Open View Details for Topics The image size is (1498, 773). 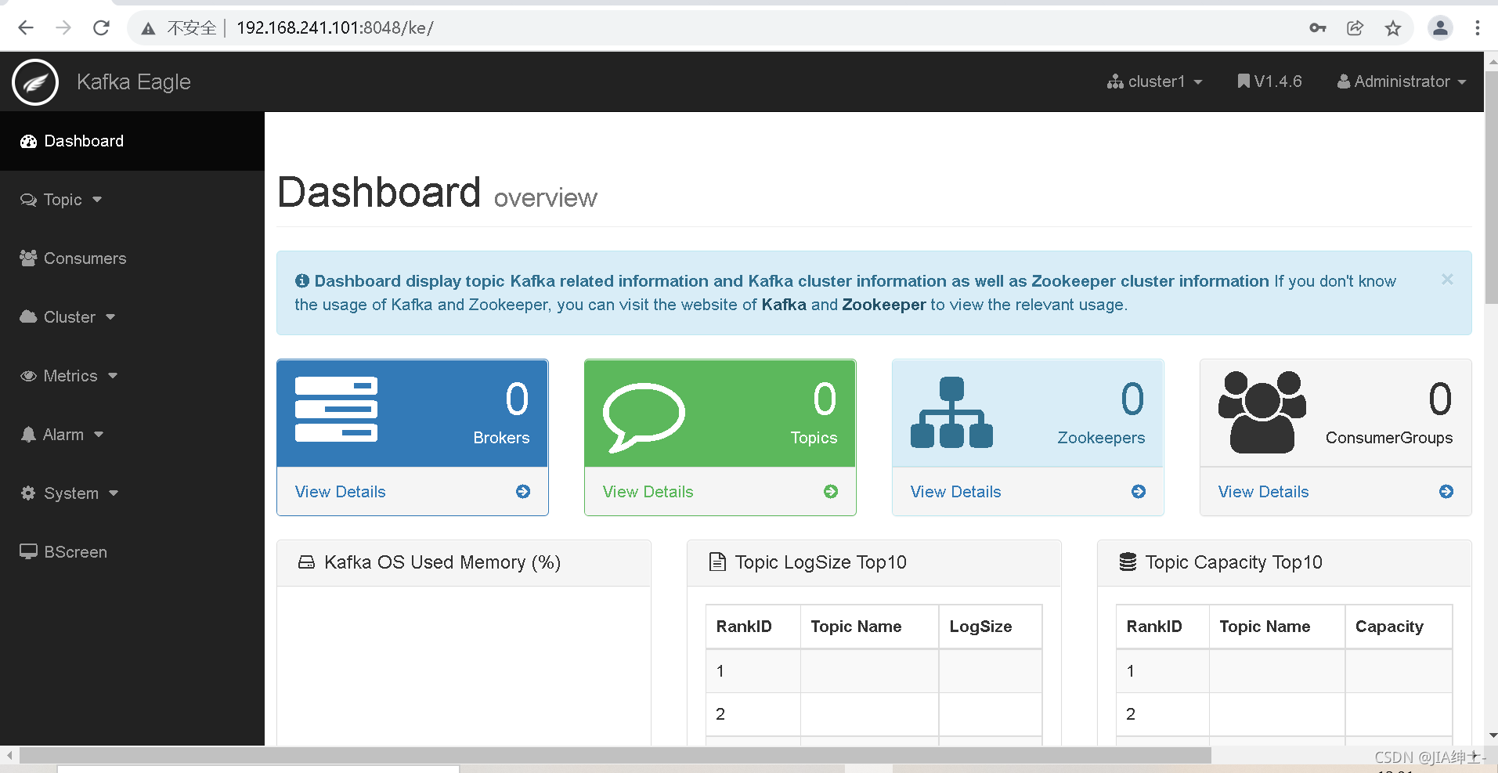coord(648,492)
